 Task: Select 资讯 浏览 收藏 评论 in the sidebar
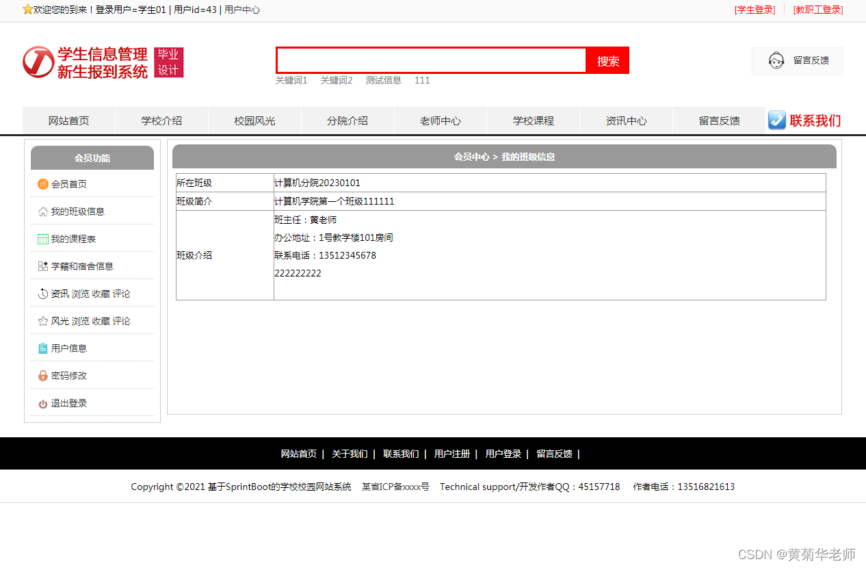tap(91, 294)
